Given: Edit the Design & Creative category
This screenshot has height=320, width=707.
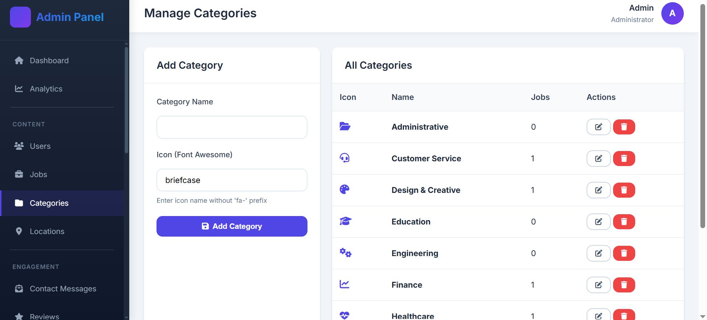Looking at the screenshot, I should 598,190.
